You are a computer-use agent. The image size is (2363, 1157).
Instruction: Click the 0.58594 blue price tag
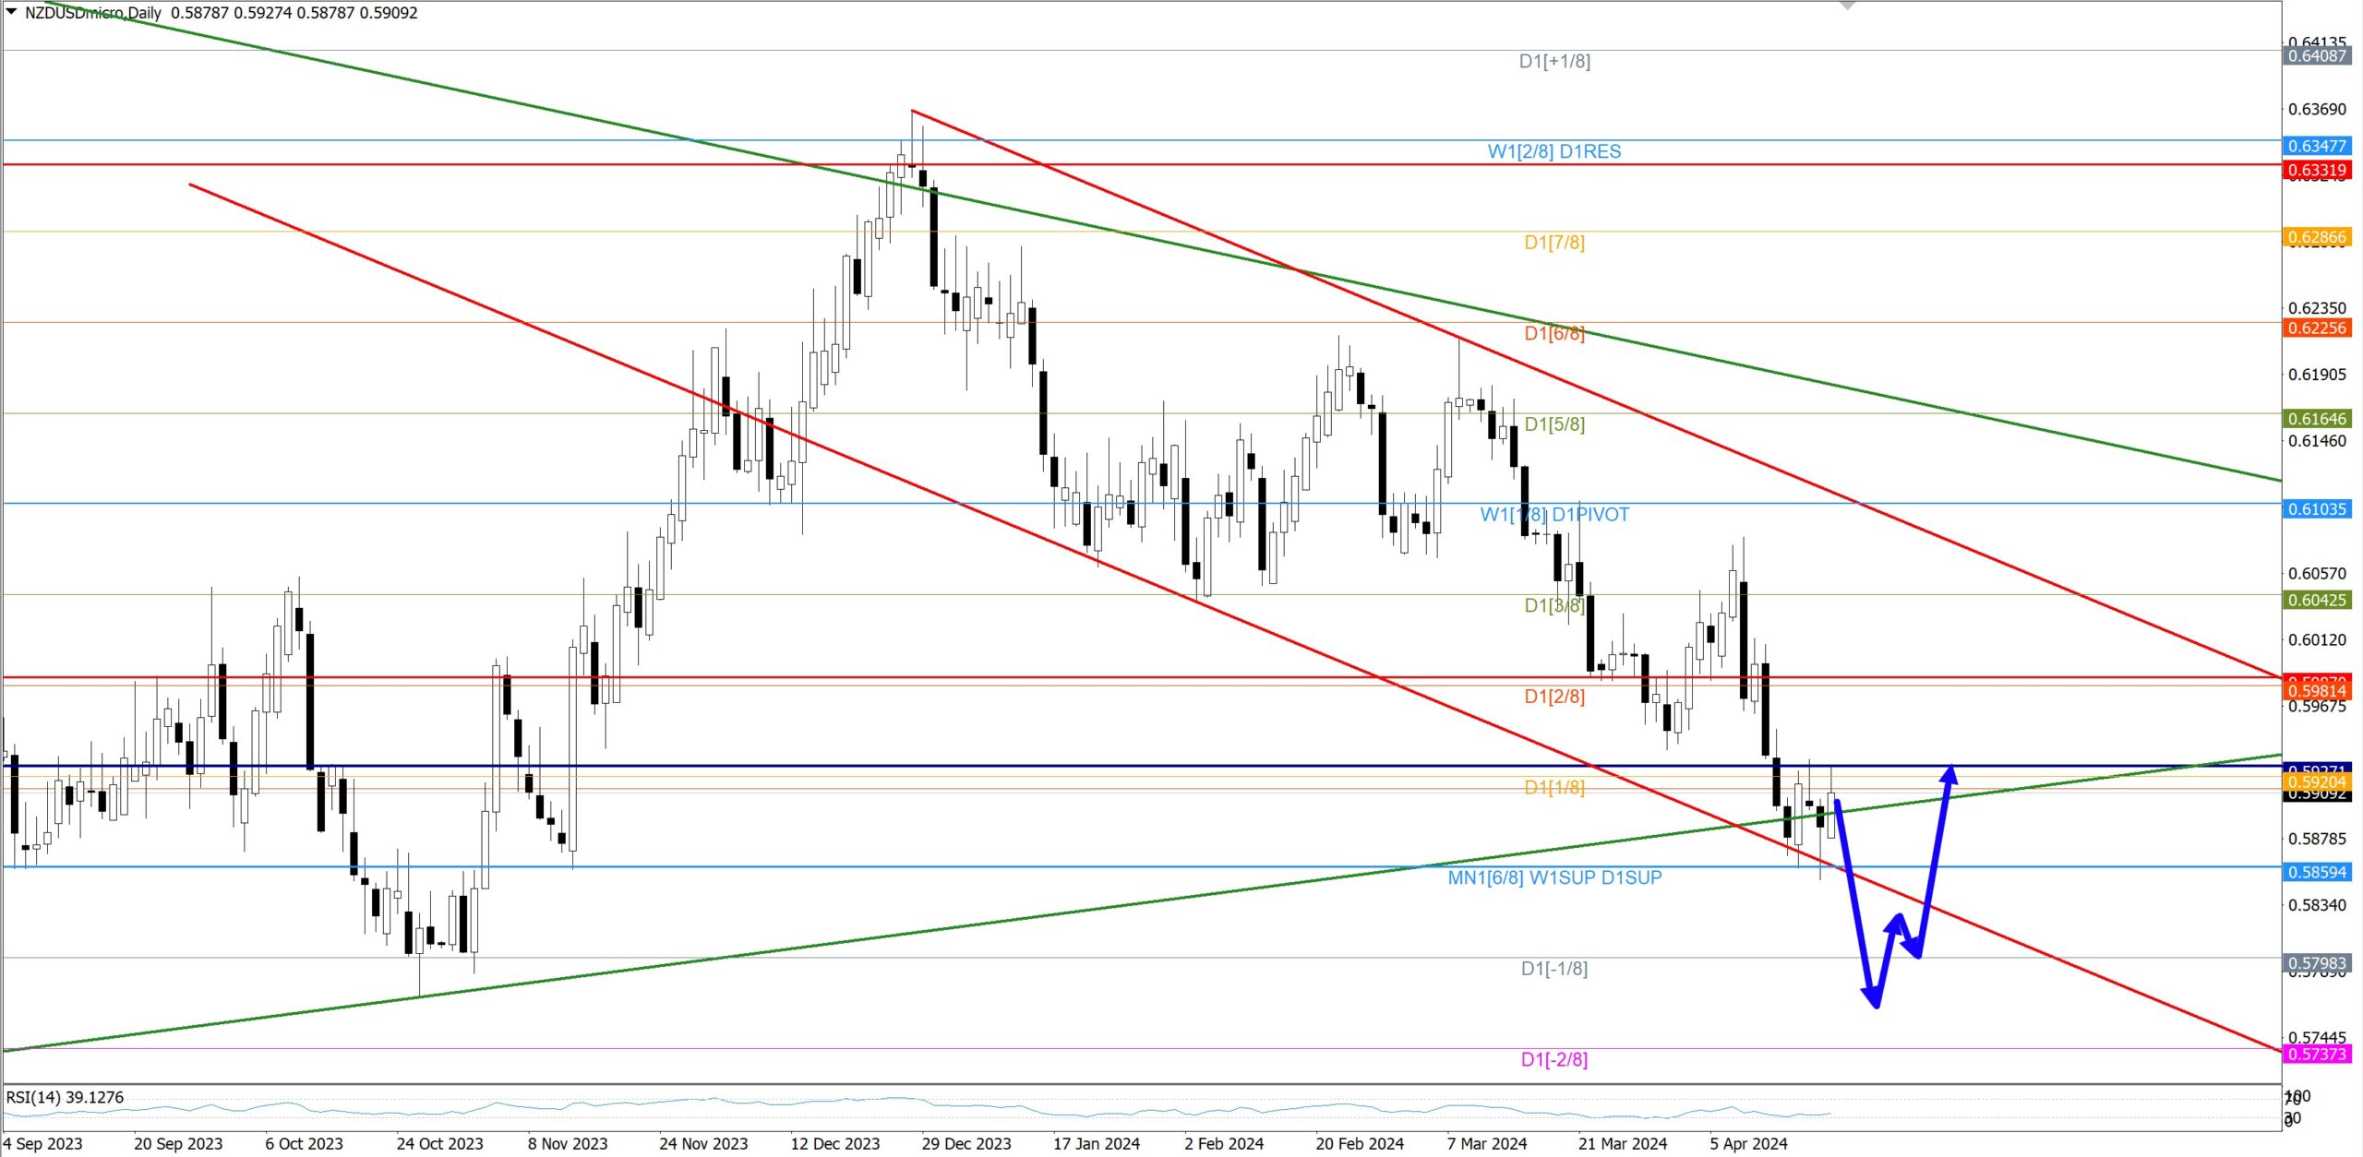2316,872
